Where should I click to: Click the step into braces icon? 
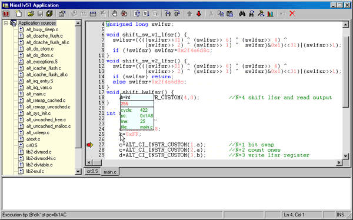168,14
